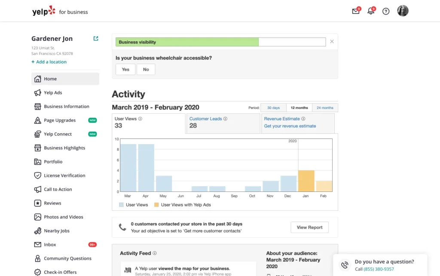440x276 pixels.
Task: Click the Inbox envelope icon in sidebar
Action: [x=38, y=245]
